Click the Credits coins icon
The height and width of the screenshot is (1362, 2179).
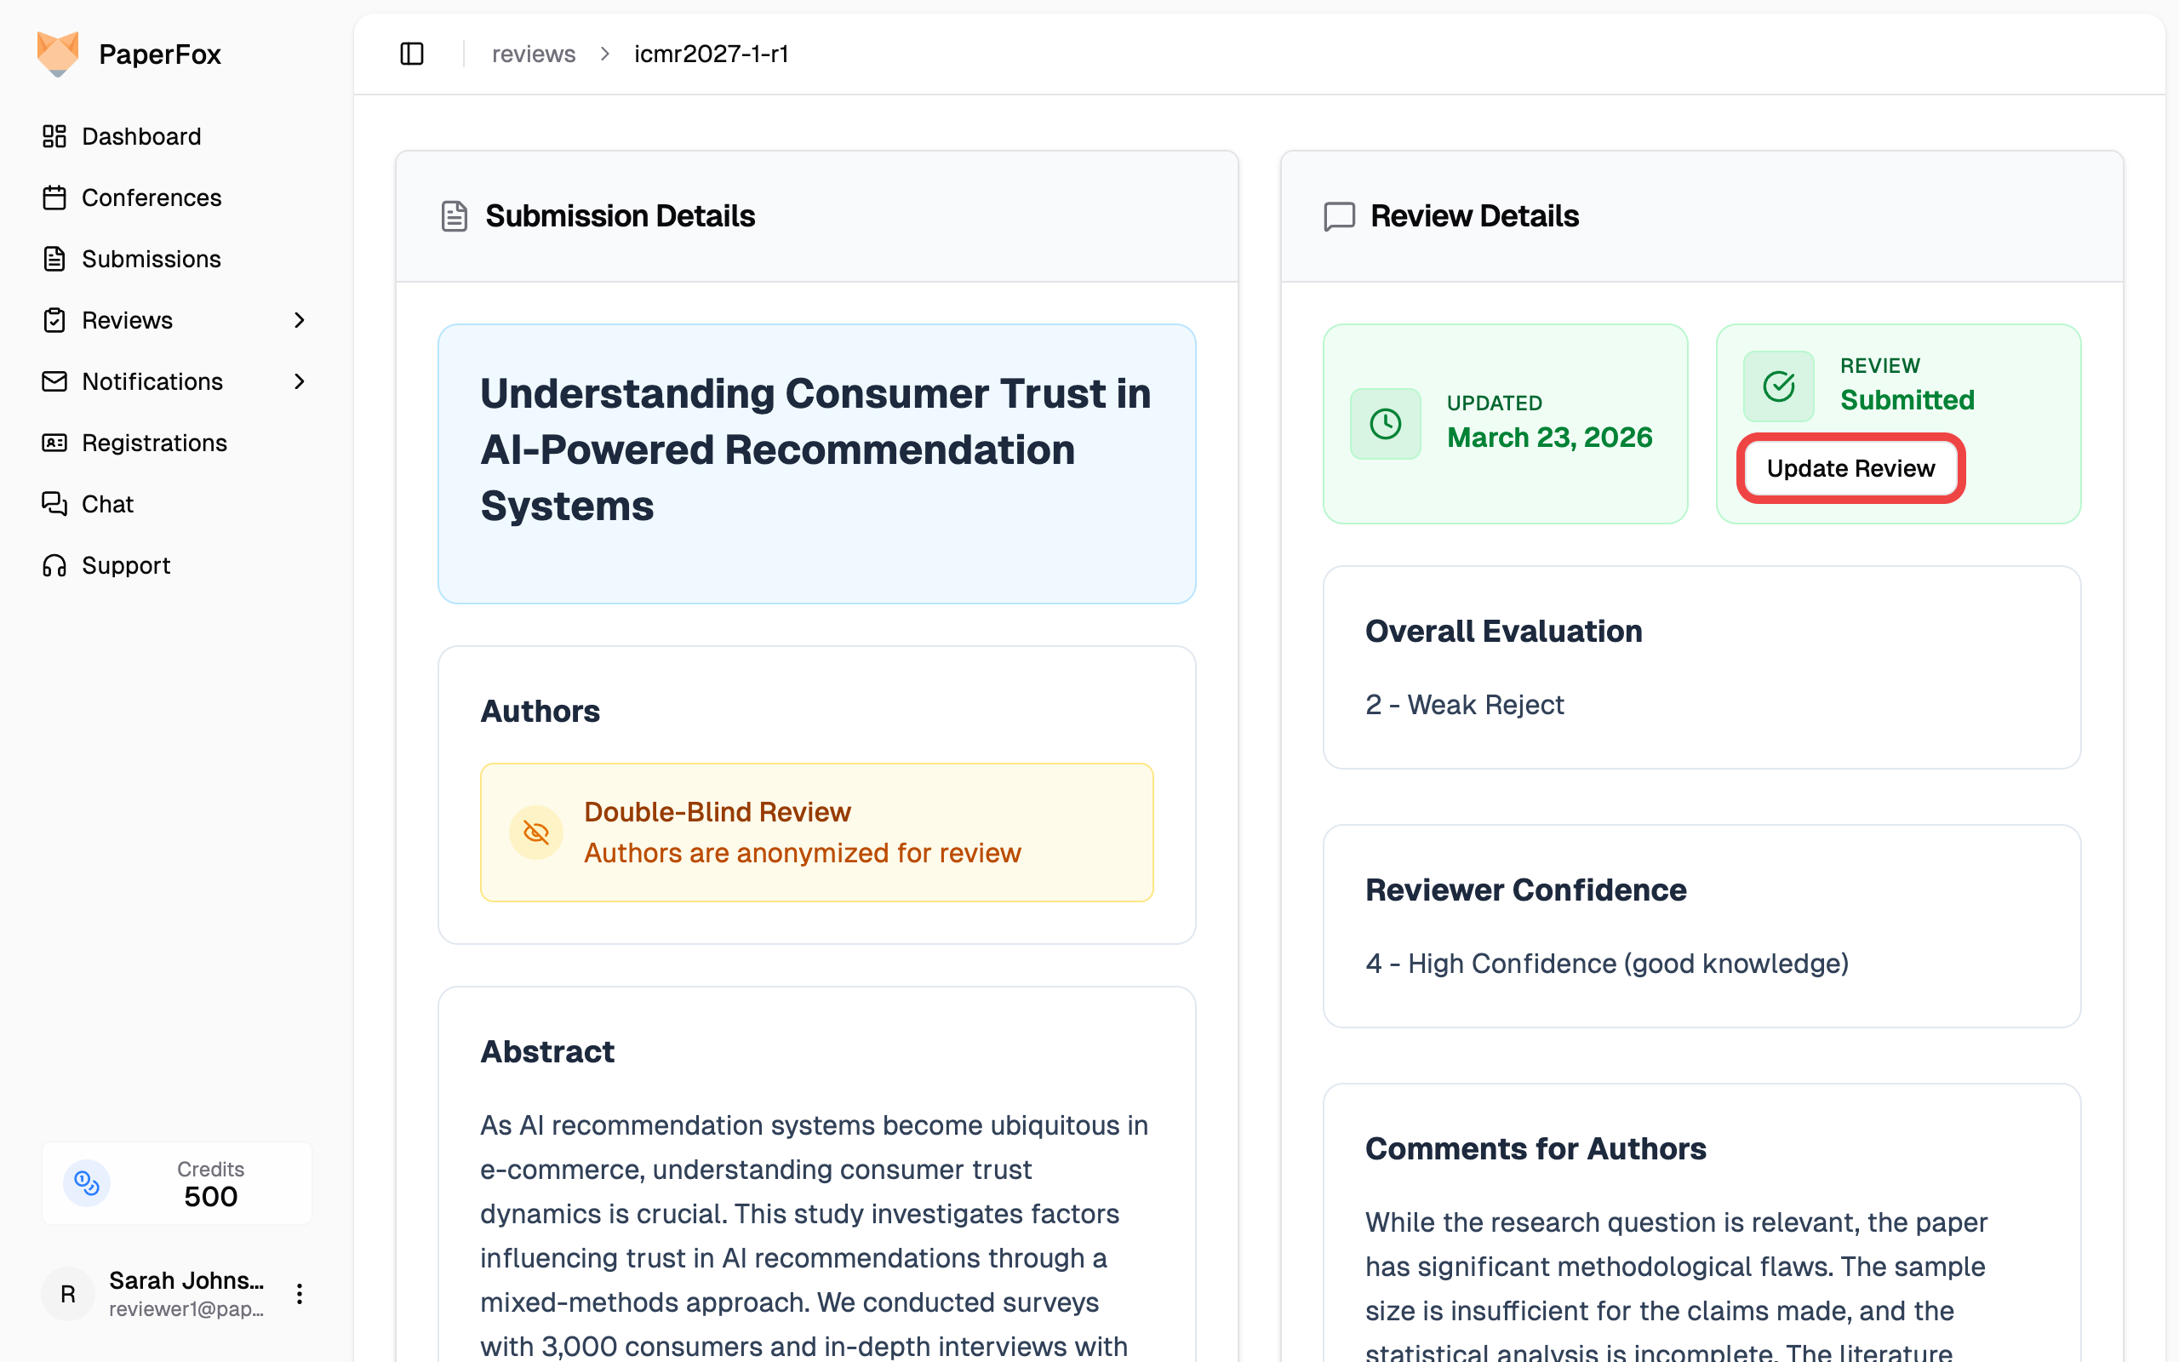pyautogui.click(x=87, y=1182)
